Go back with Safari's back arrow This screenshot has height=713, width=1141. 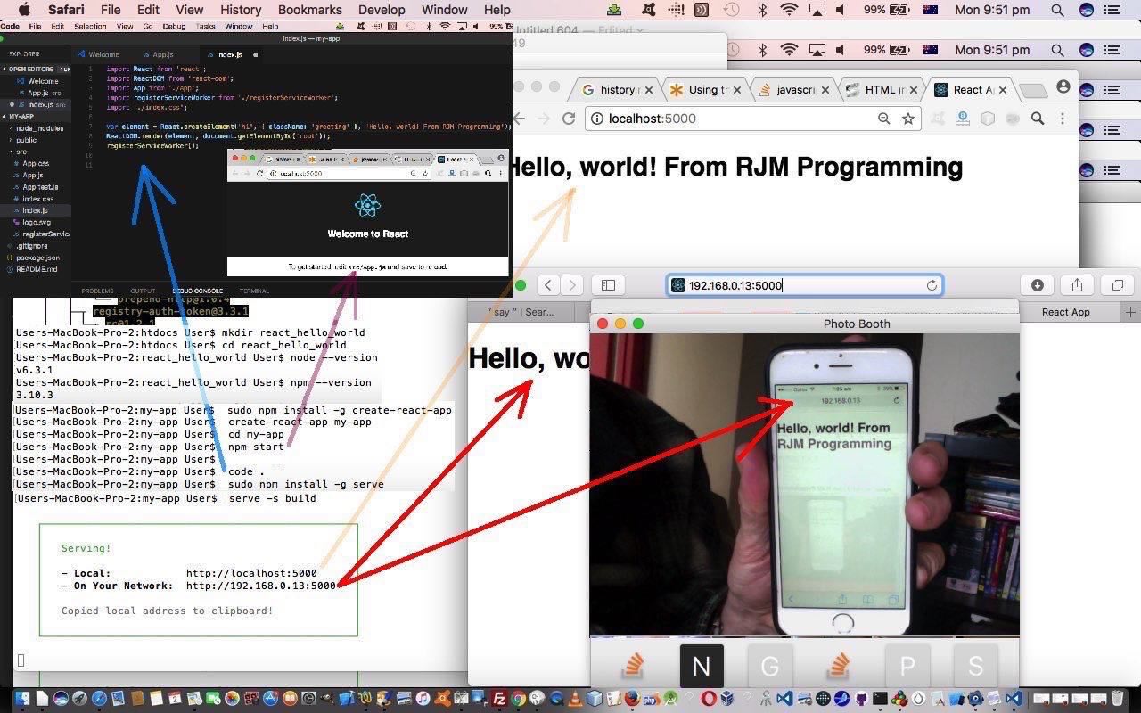(548, 285)
